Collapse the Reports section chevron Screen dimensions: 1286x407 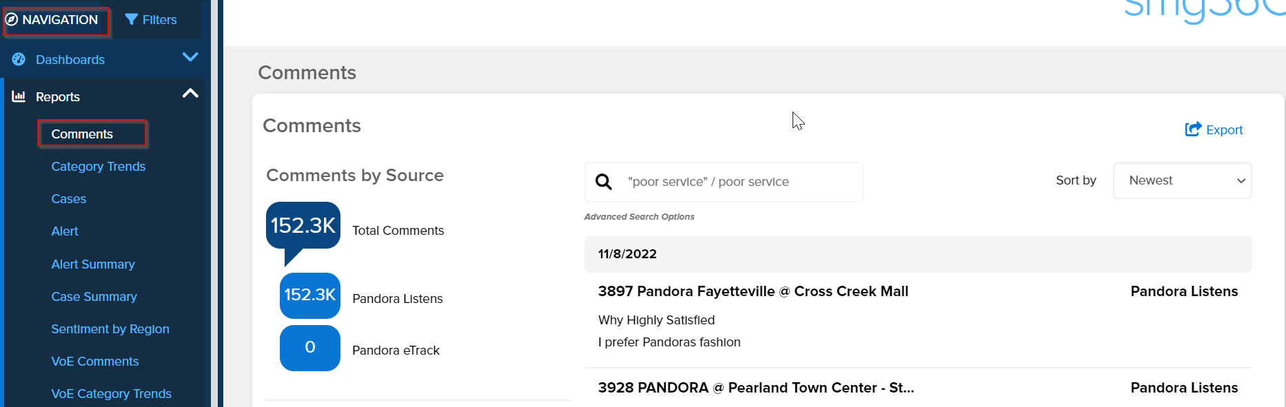[190, 94]
